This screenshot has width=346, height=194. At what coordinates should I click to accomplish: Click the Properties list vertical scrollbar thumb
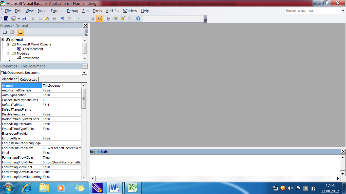(84, 99)
